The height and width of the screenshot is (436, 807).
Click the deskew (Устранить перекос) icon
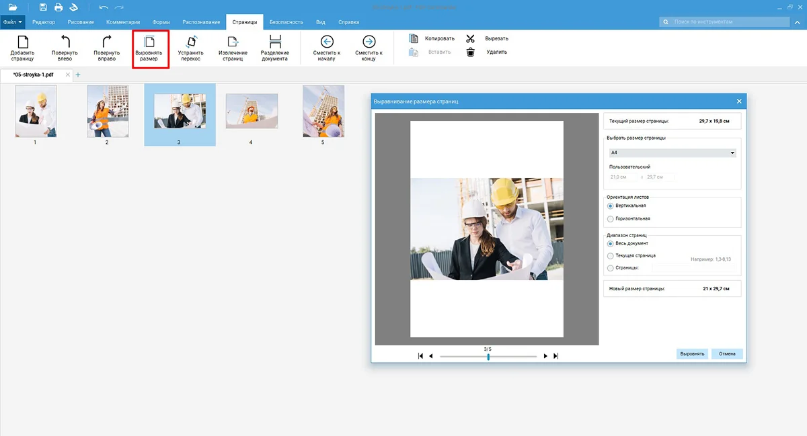[x=191, y=42]
